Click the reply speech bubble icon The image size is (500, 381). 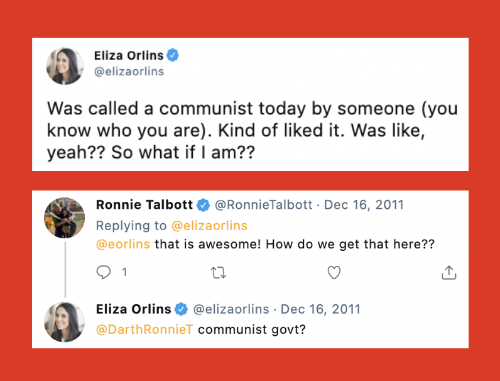point(102,272)
